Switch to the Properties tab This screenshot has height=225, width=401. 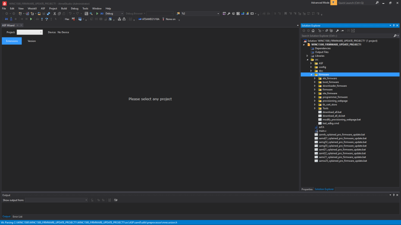click(x=307, y=189)
